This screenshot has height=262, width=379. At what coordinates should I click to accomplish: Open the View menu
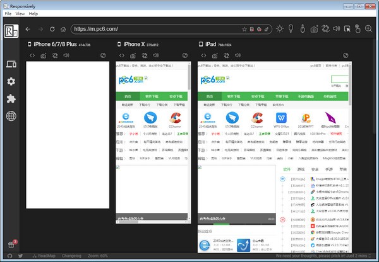[x=21, y=13]
